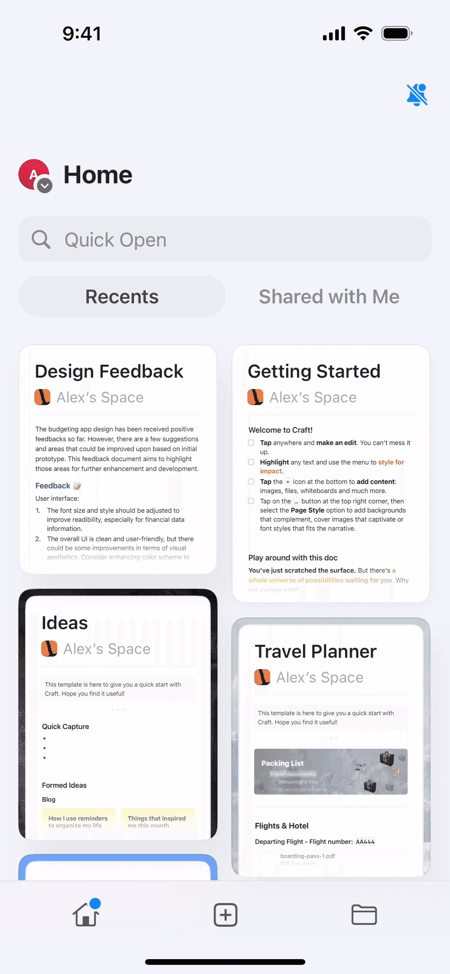The width and height of the screenshot is (450, 974).
Task: Open the Getting Started document title
Action: click(314, 371)
